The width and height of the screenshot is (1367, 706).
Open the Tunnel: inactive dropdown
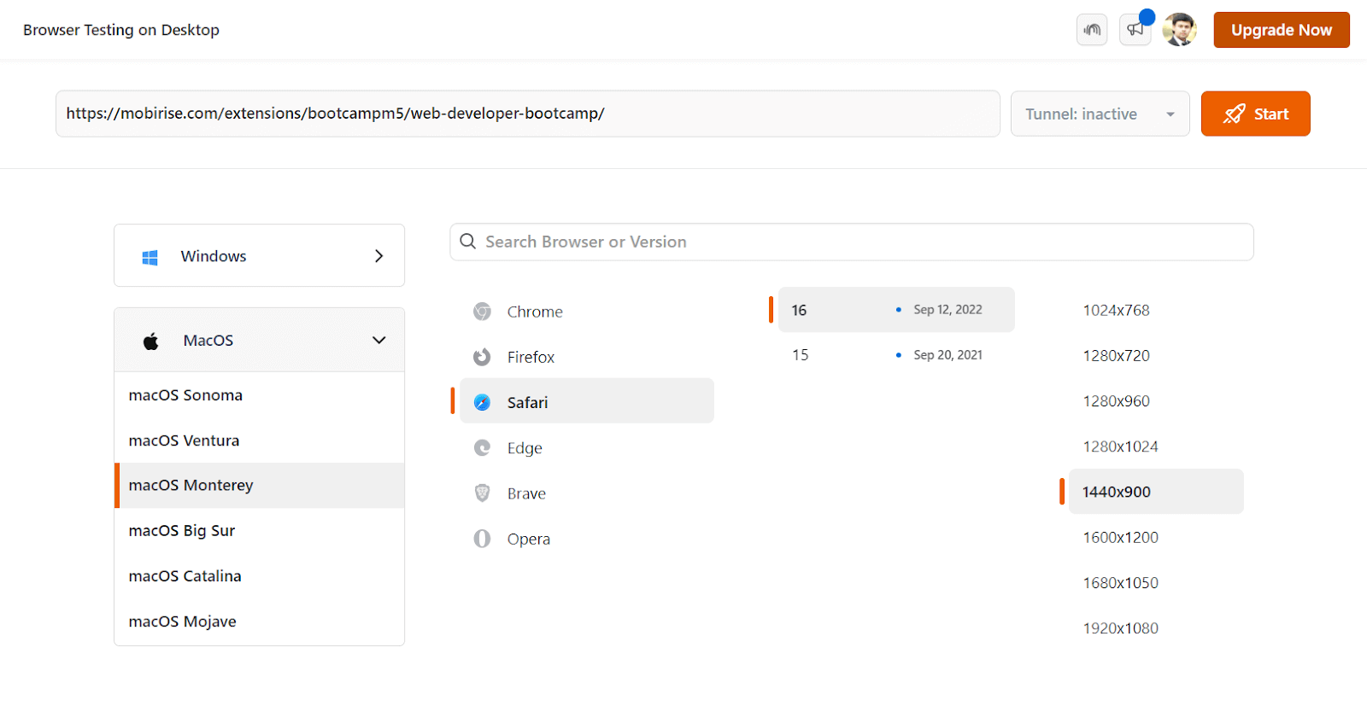point(1100,114)
